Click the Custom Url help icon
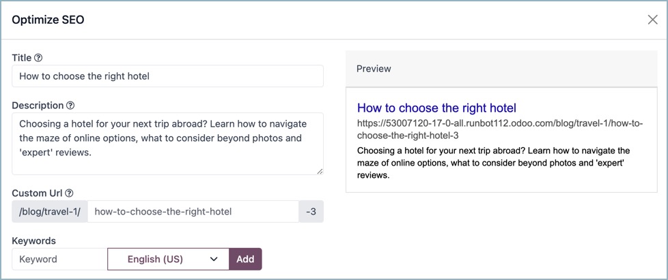The image size is (668, 280). tap(69, 193)
